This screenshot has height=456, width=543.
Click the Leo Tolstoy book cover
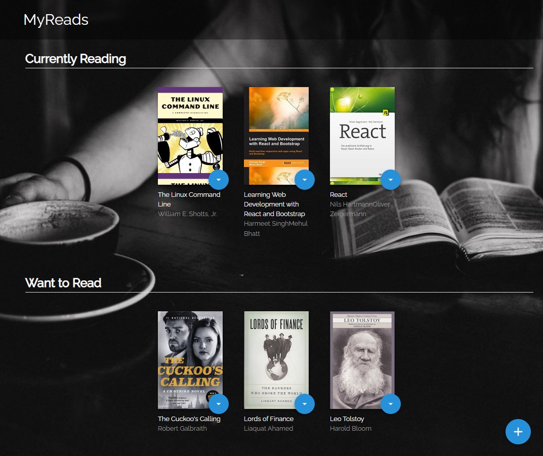click(362, 360)
